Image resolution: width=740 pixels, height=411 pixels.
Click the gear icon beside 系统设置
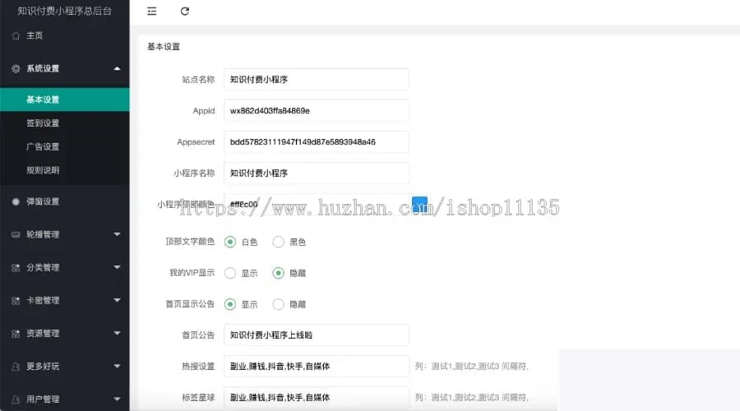point(16,69)
